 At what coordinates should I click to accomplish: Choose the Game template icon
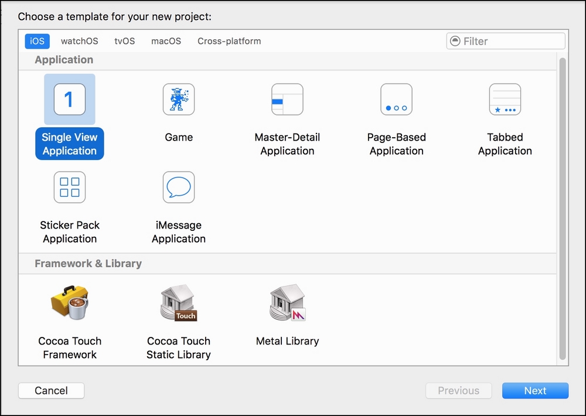point(179,99)
